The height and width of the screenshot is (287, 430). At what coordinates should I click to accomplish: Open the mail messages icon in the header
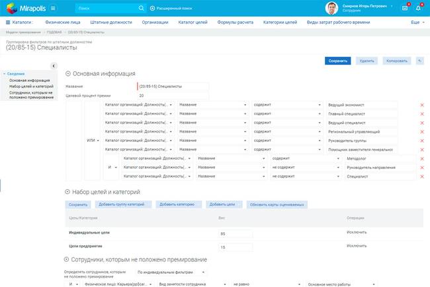pyautogui.click(x=405, y=8)
